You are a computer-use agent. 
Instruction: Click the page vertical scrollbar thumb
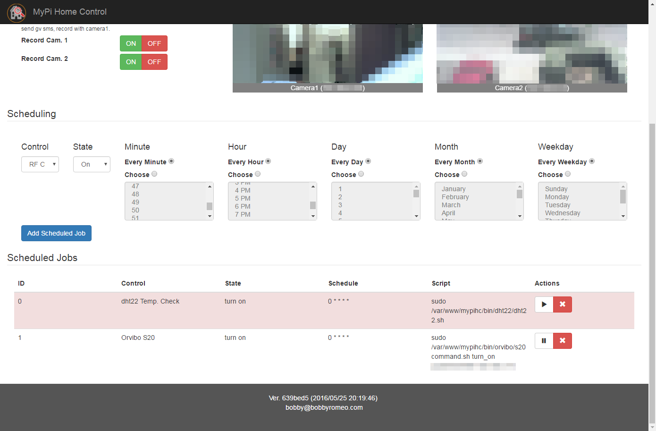[x=652, y=274]
